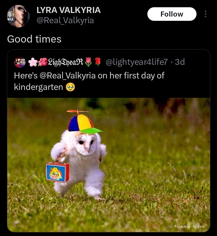Open the three-dot more options menu
The image size is (217, 236).
[x=206, y=14]
